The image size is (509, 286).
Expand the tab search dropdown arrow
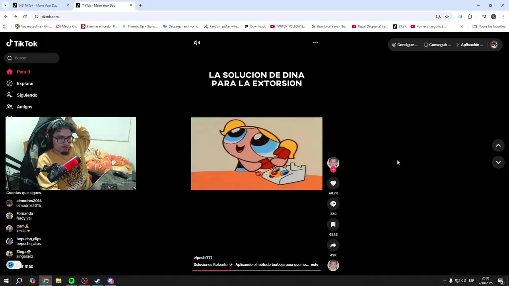pos(5,6)
